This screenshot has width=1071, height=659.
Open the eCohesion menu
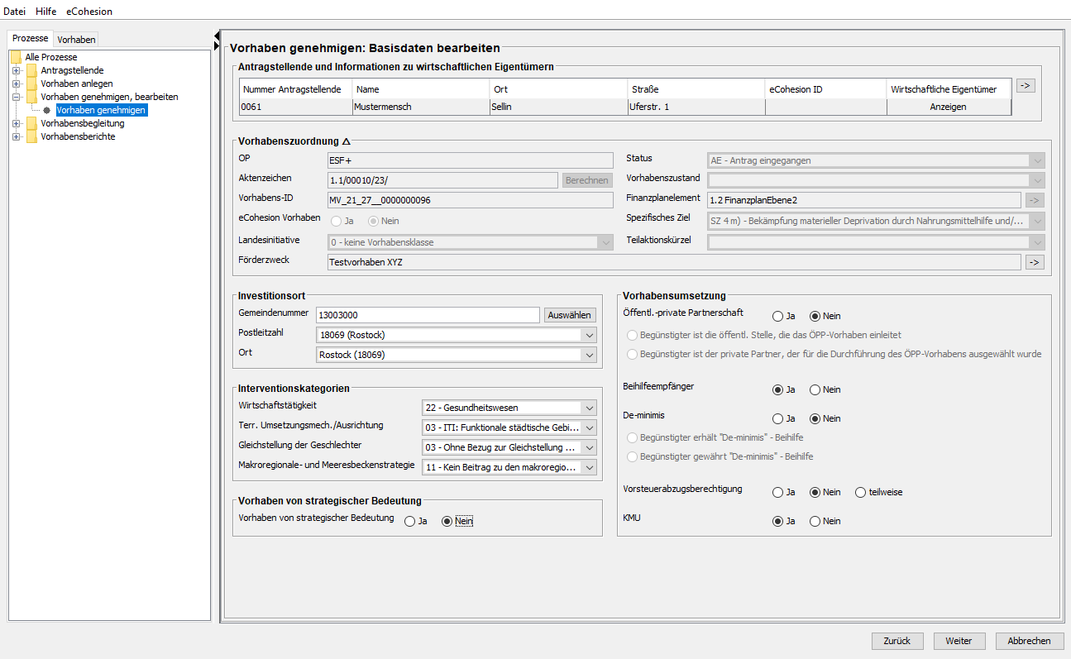(x=89, y=12)
